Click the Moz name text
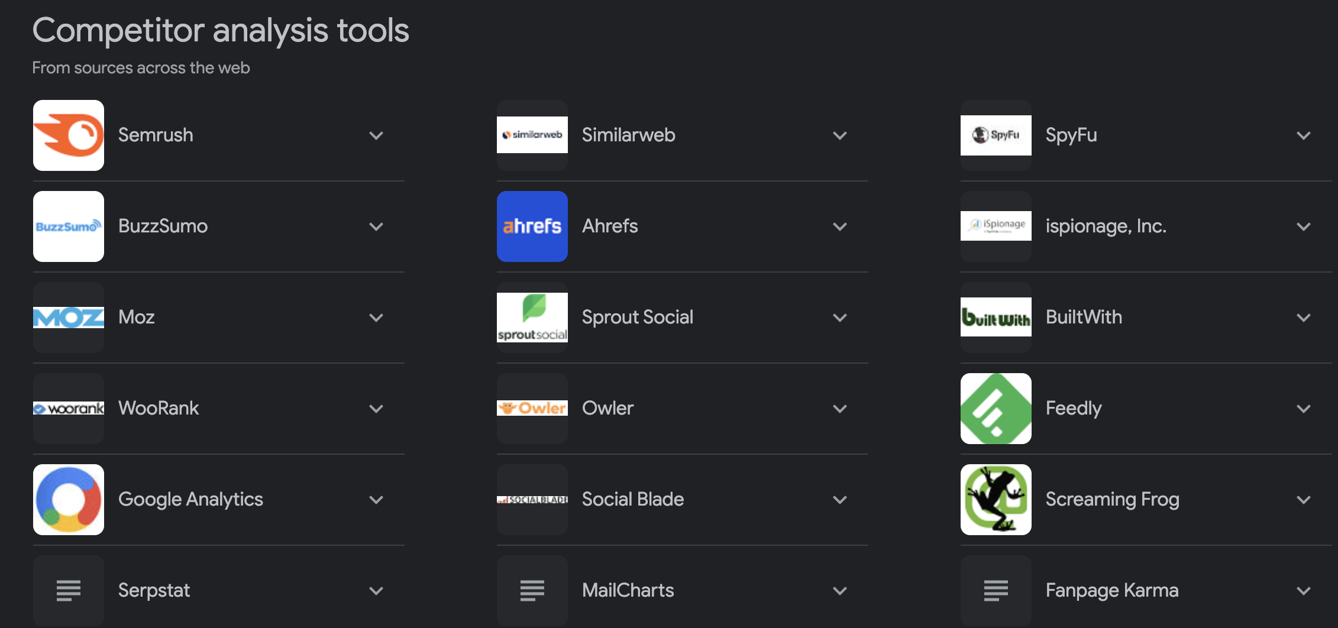The image size is (1338, 628). pos(137,317)
